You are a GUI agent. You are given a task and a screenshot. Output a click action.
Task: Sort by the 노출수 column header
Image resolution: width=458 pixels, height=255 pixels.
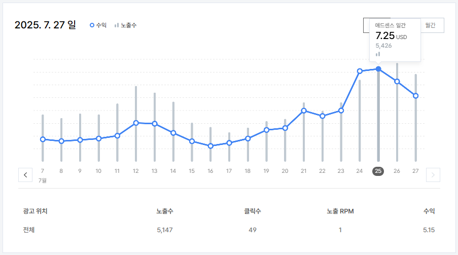click(165, 211)
